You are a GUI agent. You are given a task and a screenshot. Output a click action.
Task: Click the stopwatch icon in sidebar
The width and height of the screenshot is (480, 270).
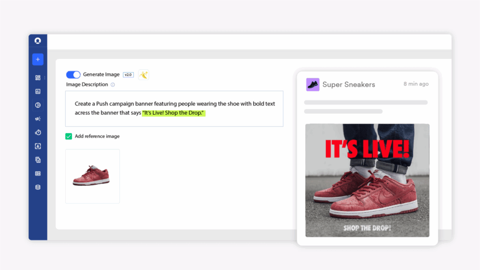[x=37, y=133]
